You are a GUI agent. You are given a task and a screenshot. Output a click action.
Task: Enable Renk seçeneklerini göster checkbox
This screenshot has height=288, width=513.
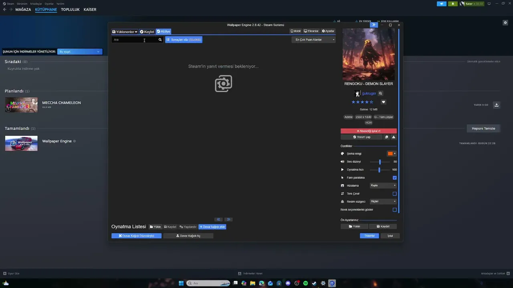(395, 210)
